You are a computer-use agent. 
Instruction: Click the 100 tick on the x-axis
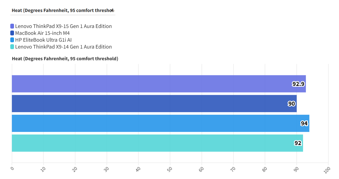click(328, 169)
